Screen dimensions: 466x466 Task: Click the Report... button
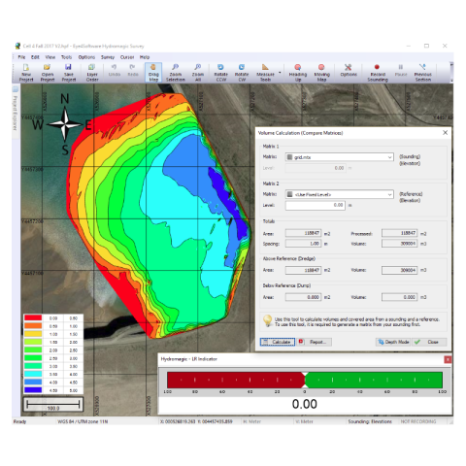tap(315, 342)
